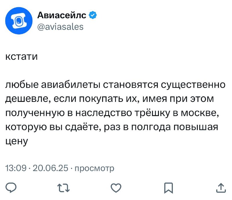This screenshot has width=232, height=200.
Task: Open the profile via the Авиасейлс display name
Action: tap(61, 15)
